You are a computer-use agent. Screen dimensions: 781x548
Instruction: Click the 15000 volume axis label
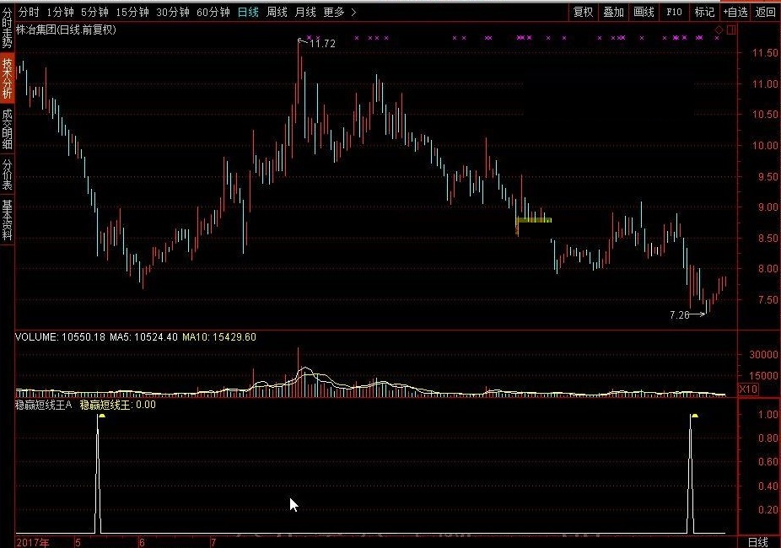[763, 376]
